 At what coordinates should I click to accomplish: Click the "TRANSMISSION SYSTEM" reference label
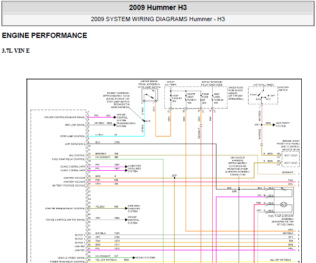126,124
